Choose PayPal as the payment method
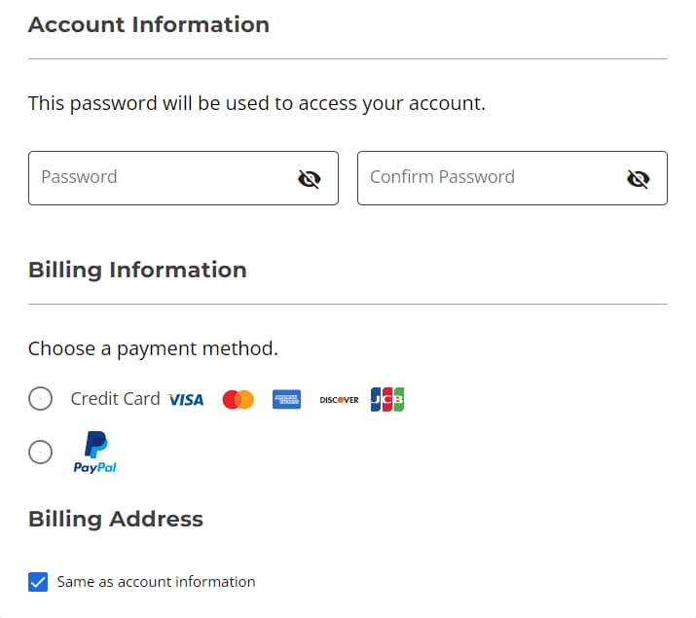Image resolution: width=696 pixels, height=618 pixels. 40,452
